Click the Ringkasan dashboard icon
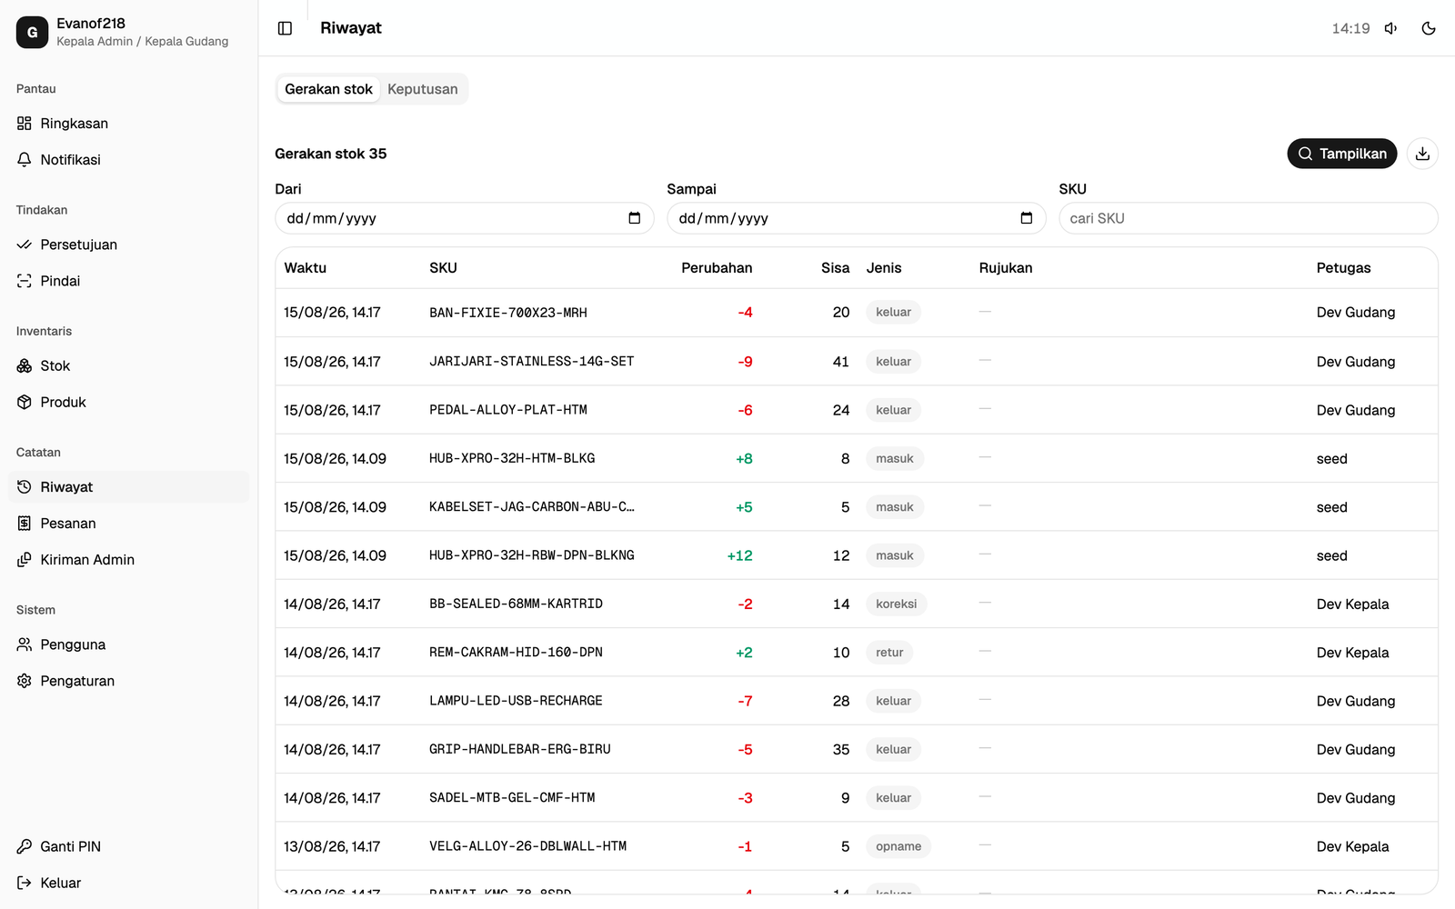 [25, 124]
